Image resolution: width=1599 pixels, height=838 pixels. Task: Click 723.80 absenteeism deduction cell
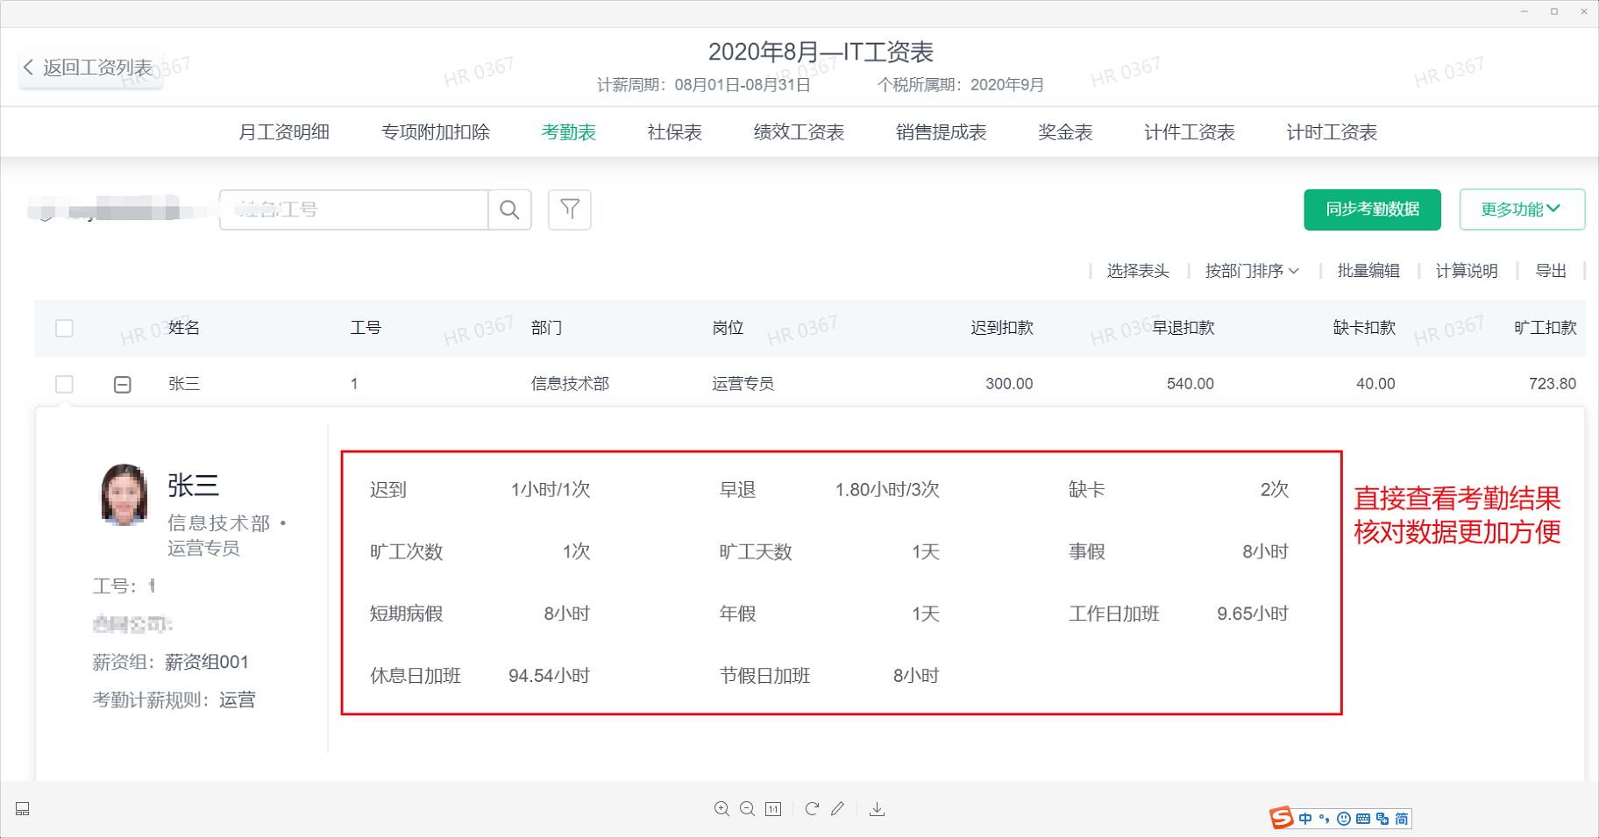tap(1553, 384)
